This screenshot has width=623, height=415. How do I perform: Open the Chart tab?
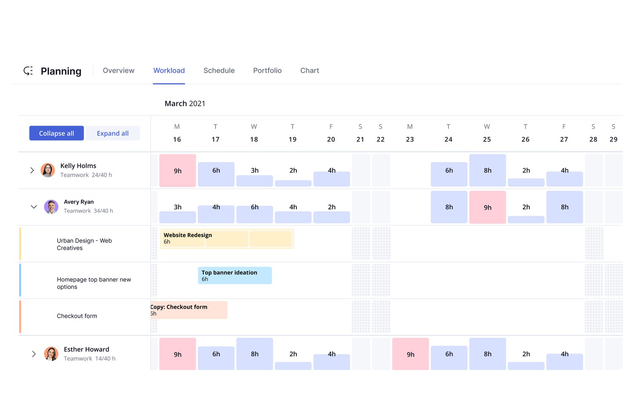coord(310,71)
